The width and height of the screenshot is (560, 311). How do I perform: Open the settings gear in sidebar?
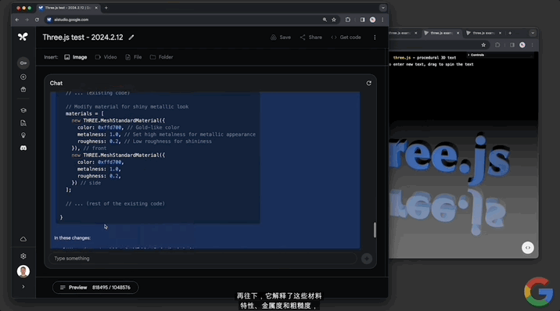tap(23, 256)
